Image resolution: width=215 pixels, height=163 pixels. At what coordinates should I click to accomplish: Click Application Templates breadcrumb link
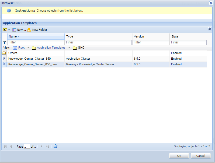[51, 48]
